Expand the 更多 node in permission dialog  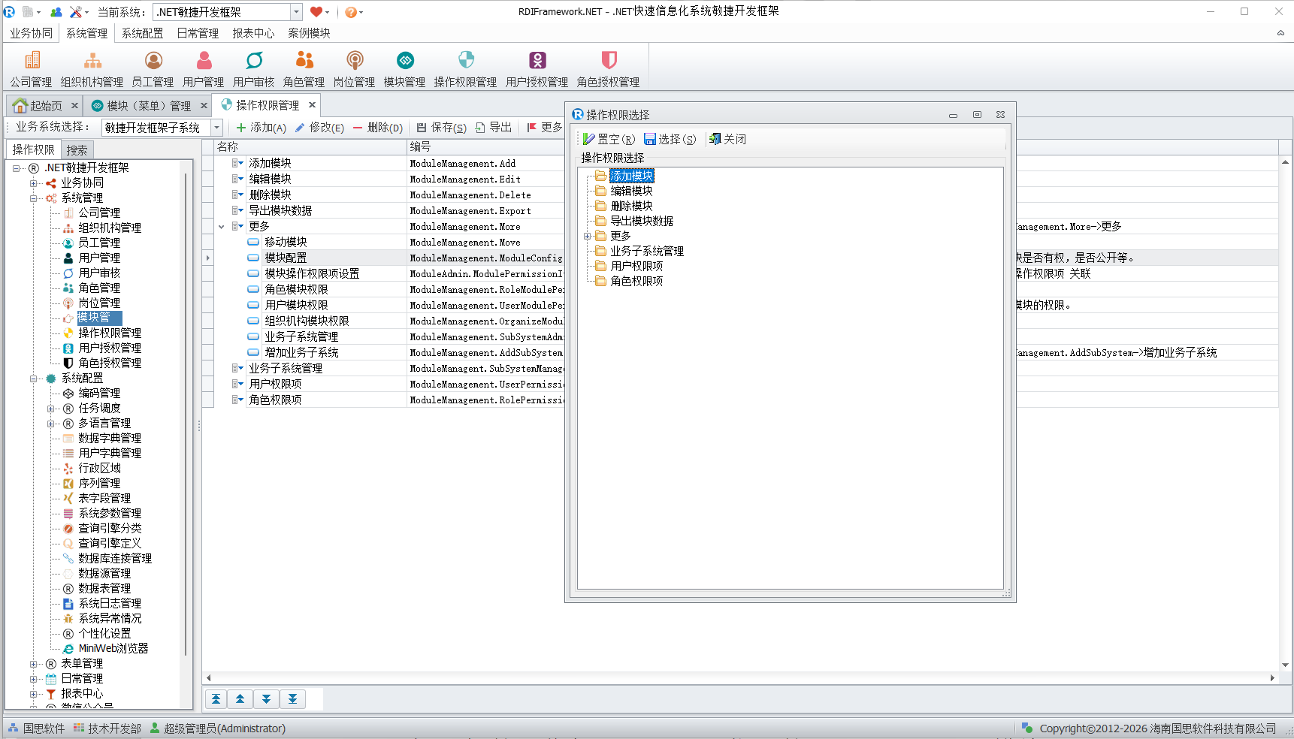(x=588, y=236)
